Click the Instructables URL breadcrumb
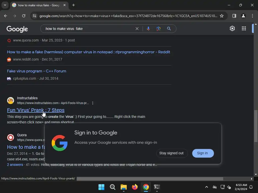 pos(53,103)
